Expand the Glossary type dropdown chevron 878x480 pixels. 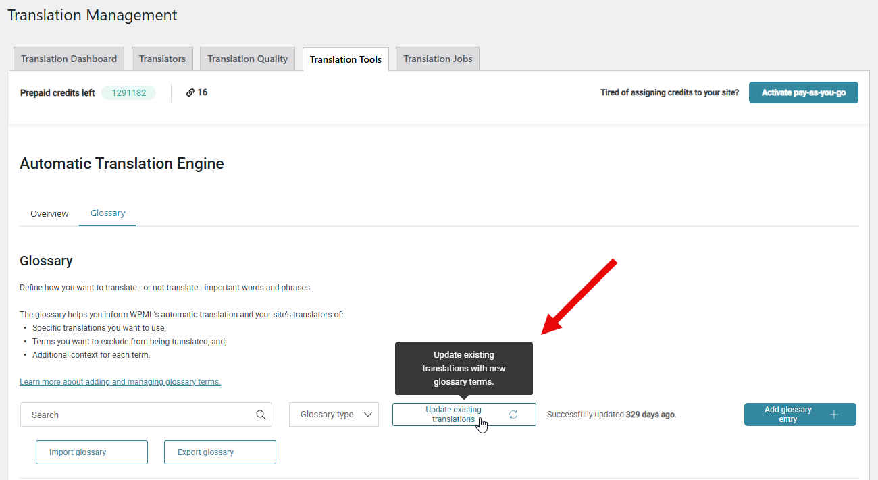tap(368, 415)
